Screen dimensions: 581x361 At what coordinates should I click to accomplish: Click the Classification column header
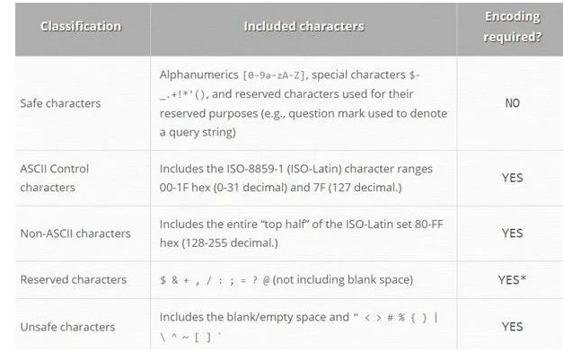(x=81, y=26)
